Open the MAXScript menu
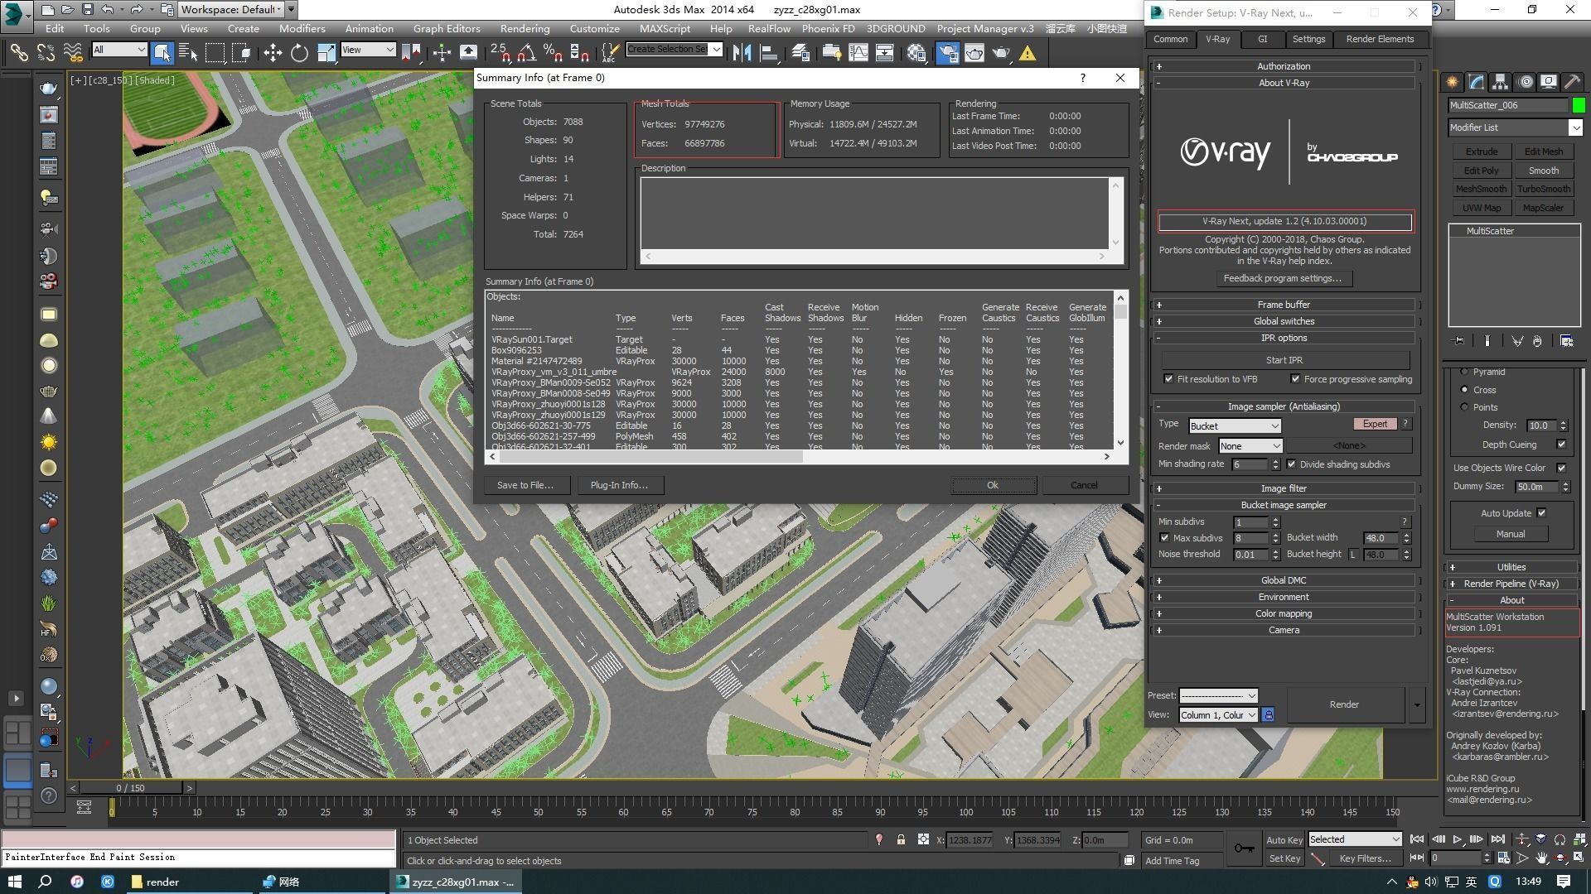The width and height of the screenshot is (1591, 894). pyautogui.click(x=665, y=28)
